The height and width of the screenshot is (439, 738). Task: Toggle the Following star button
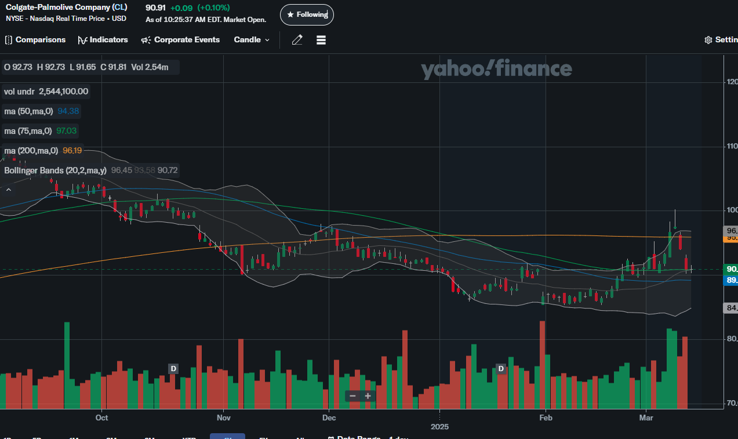pyautogui.click(x=307, y=14)
